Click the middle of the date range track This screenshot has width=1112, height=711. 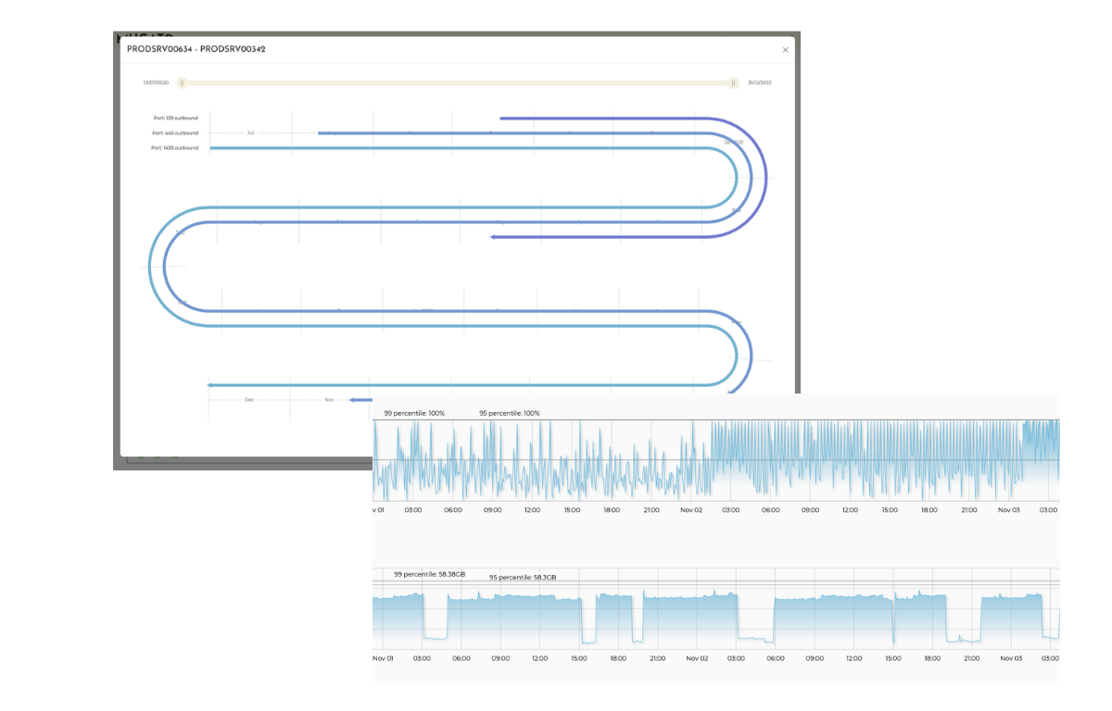pos(458,83)
